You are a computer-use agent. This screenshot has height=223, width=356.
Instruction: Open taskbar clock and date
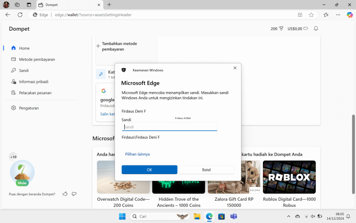(335, 216)
